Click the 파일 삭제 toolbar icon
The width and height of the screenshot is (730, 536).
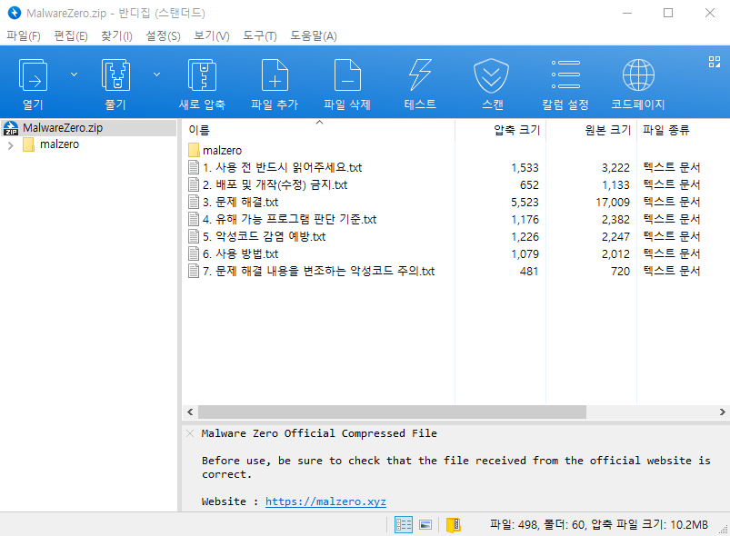347,74
